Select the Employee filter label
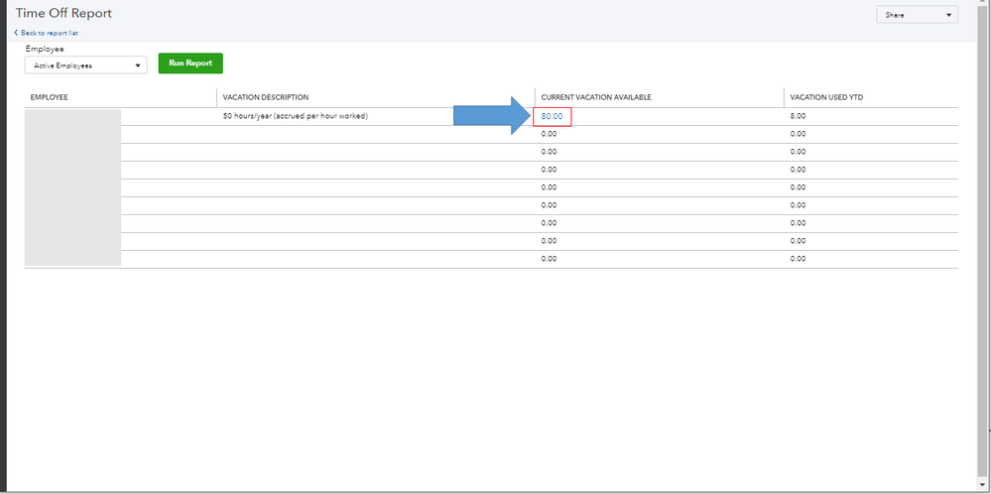Screen dimensions: 991x494 click(x=45, y=49)
